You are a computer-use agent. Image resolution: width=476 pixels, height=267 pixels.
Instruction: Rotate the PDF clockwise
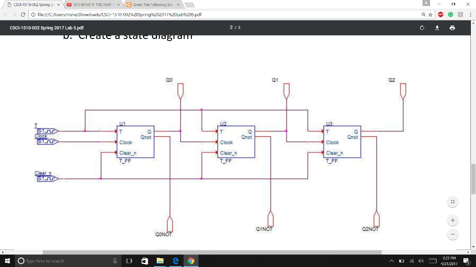pyautogui.click(x=422, y=28)
